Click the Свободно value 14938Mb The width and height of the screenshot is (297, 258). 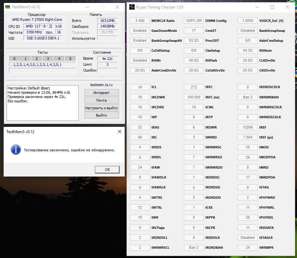point(107,26)
